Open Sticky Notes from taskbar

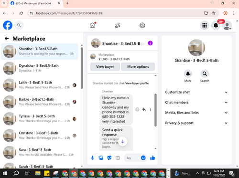tap(47, 173)
